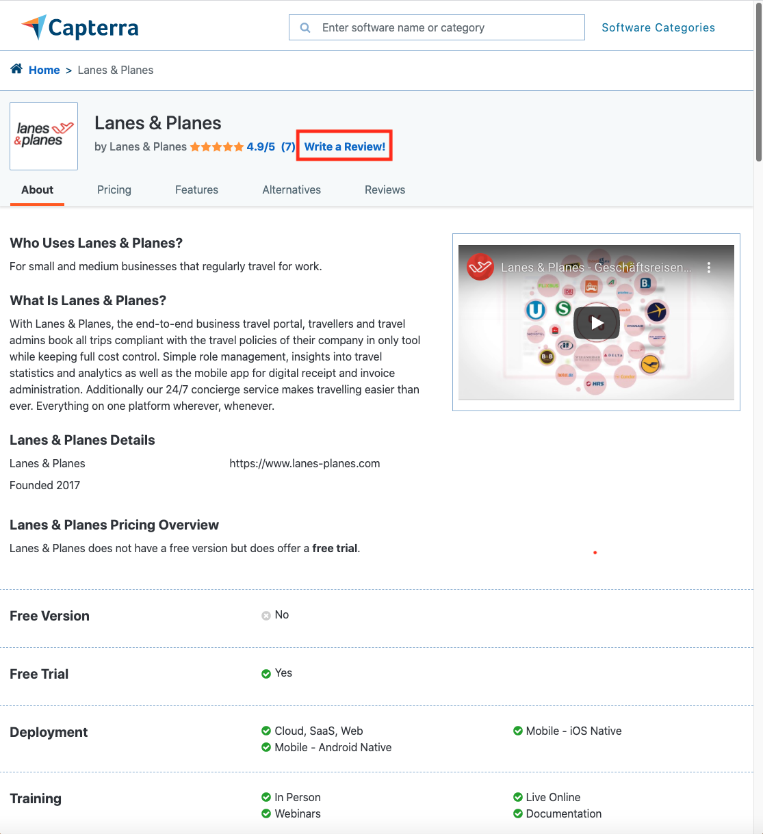Click the Free Trial row label
This screenshot has height=834, width=763.
coord(39,674)
